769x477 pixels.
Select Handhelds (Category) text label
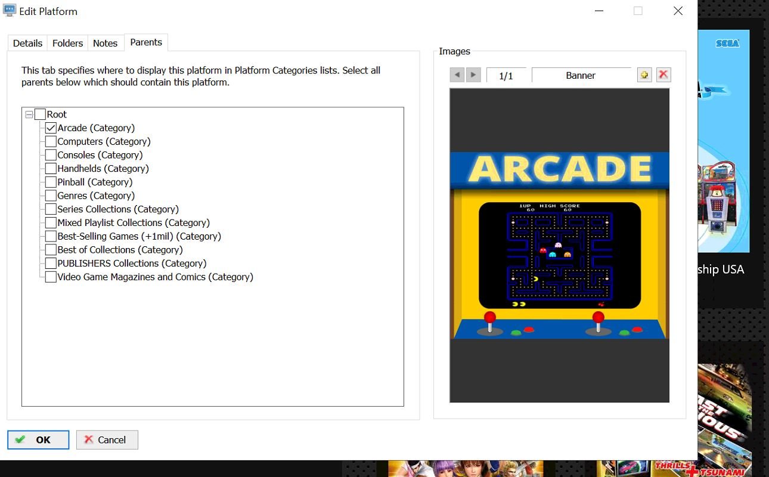pos(103,168)
